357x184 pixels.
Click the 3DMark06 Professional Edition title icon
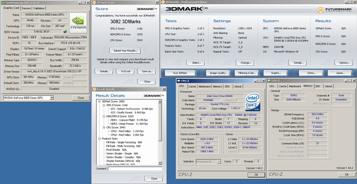point(163,2)
